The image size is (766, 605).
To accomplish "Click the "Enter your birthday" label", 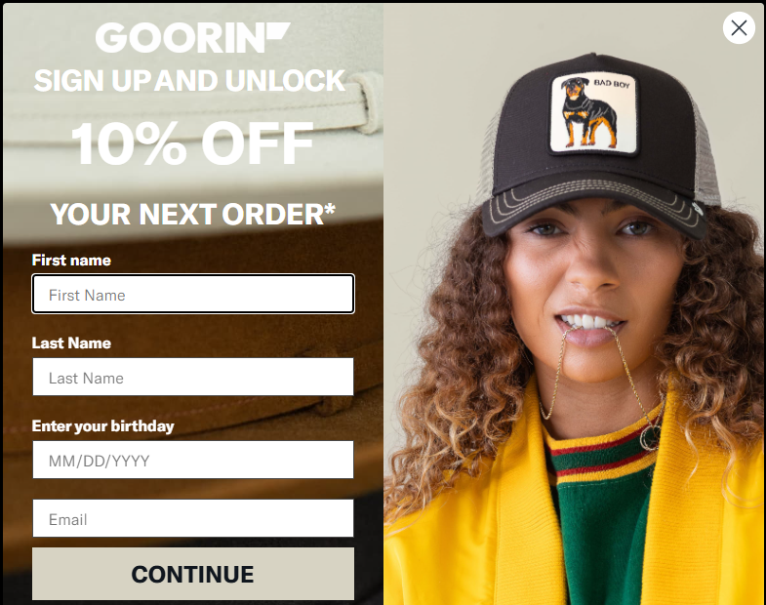I will (x=103, y=426).
